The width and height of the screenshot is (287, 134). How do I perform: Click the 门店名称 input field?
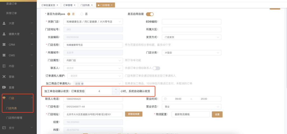point(93,45)
